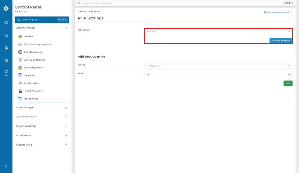Click the logout icon at bottom left
This screenshot has width=299, height=173.
tap(6, 167)
